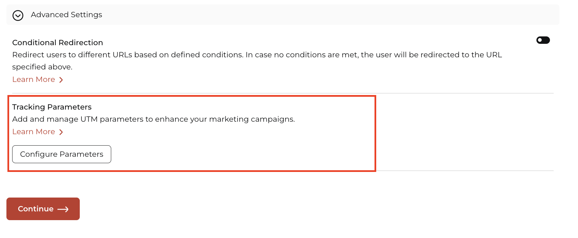This screenshot has height=238, width=578.
Task: Click the arrow icon inside Continue button
Action: 63,209
